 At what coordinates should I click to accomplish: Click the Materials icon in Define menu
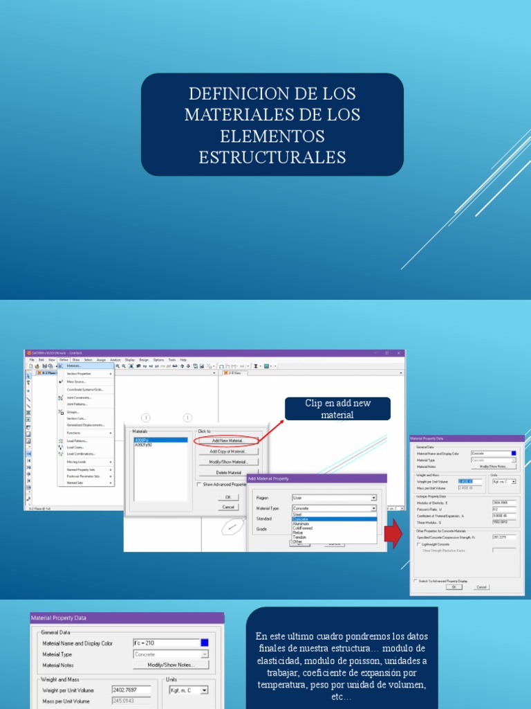coord(61,366)
